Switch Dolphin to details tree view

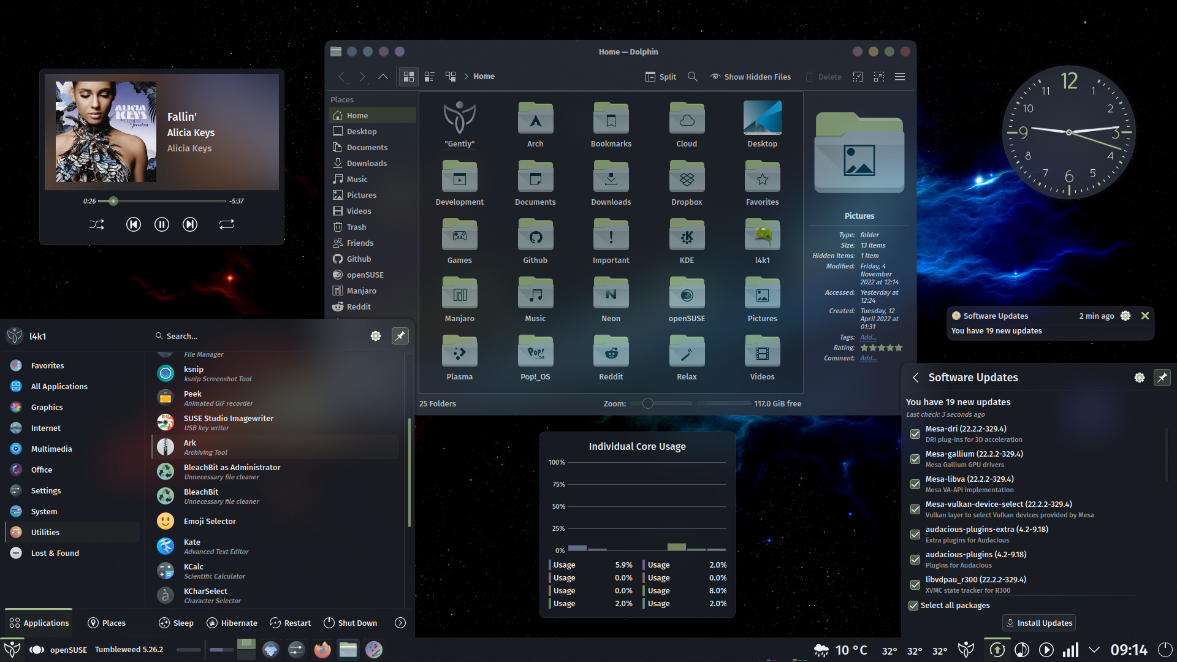click(x=451, y=77)
